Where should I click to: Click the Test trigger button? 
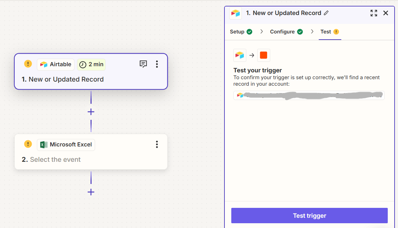309,215
